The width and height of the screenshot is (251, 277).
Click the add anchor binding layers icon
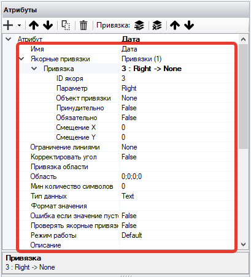tap(139, 25)
